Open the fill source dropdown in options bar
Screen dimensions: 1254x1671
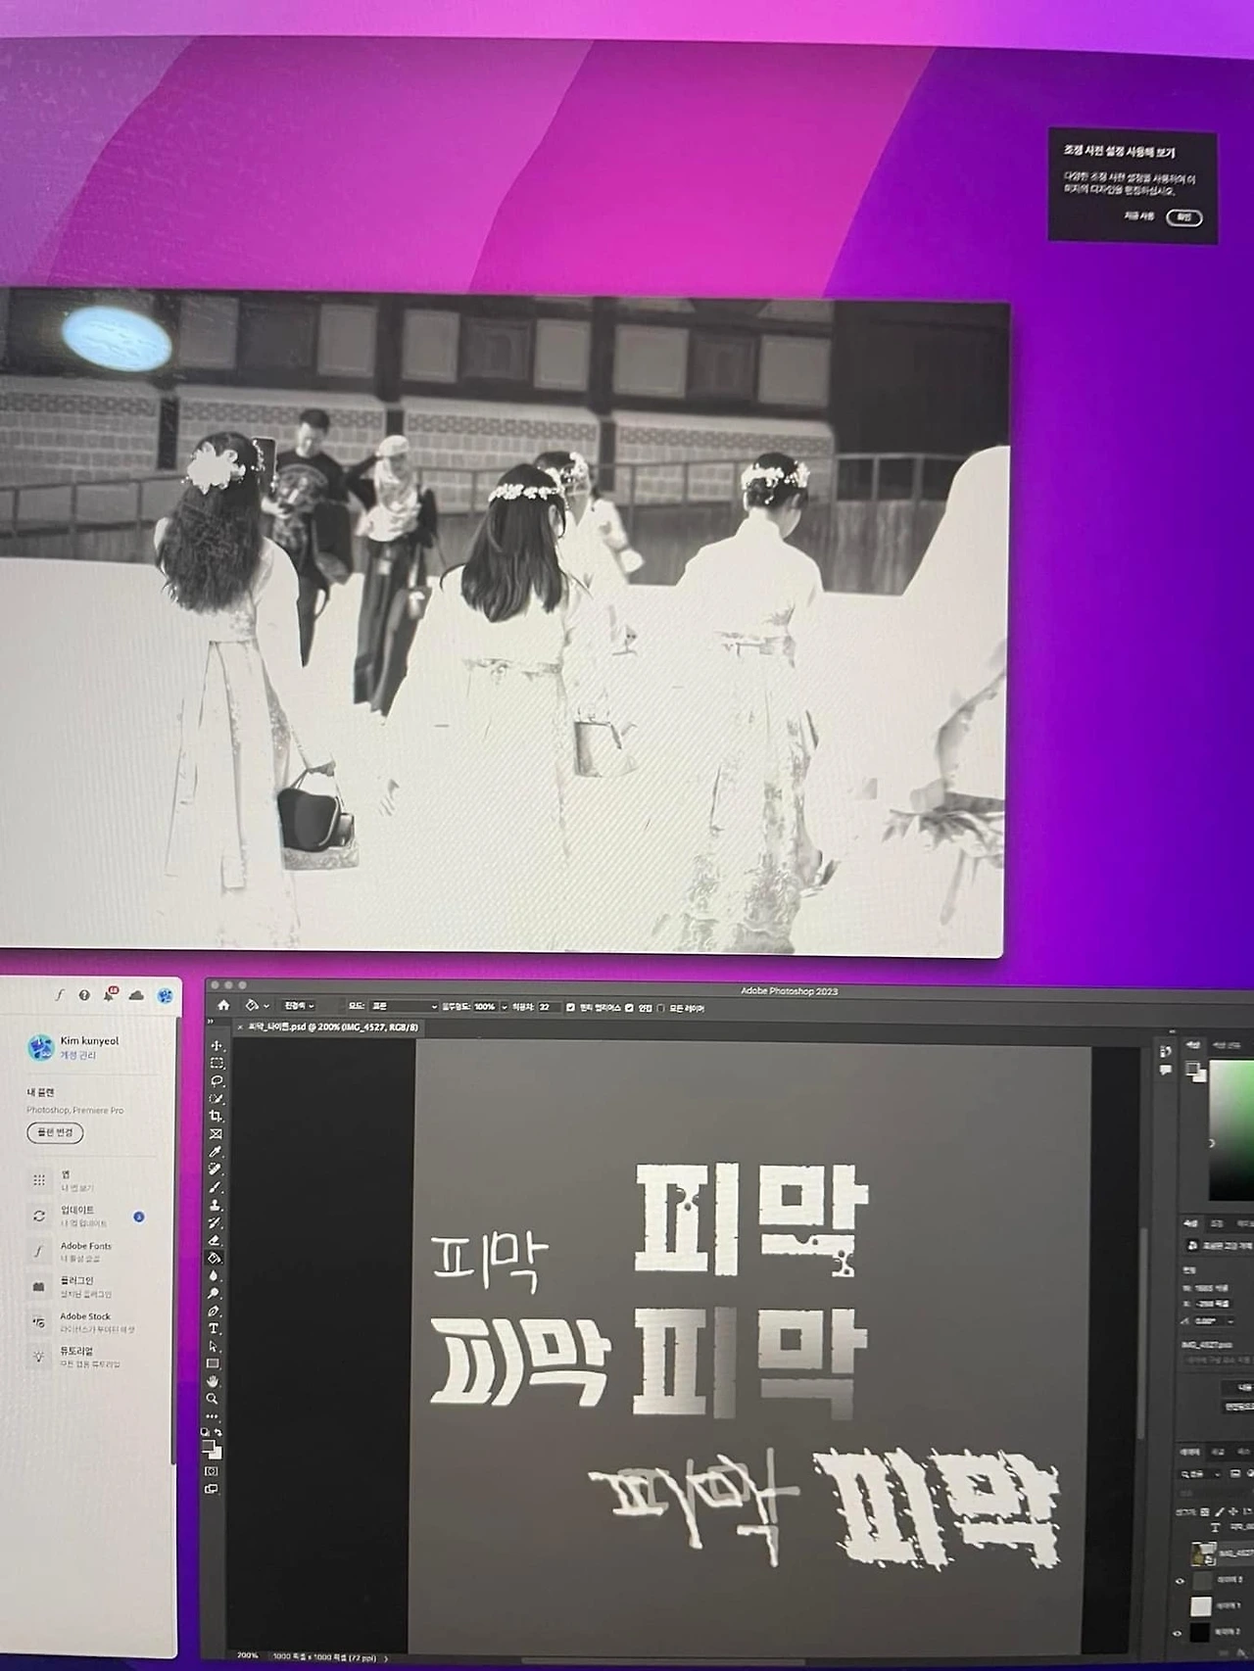[x=300, y=1006]
